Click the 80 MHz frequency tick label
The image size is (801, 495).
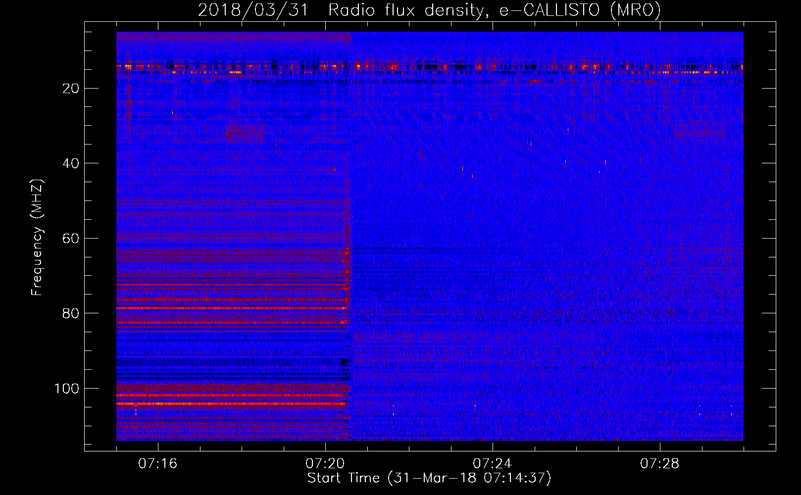point(71,313)
